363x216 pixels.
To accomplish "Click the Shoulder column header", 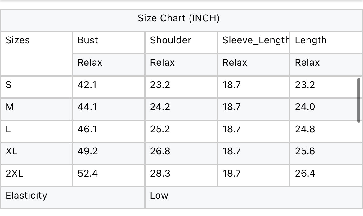I will 171,40.
